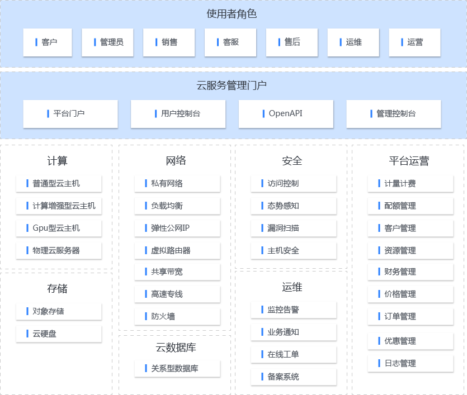Click the 漏洞扫描 item under 安全

294,229
